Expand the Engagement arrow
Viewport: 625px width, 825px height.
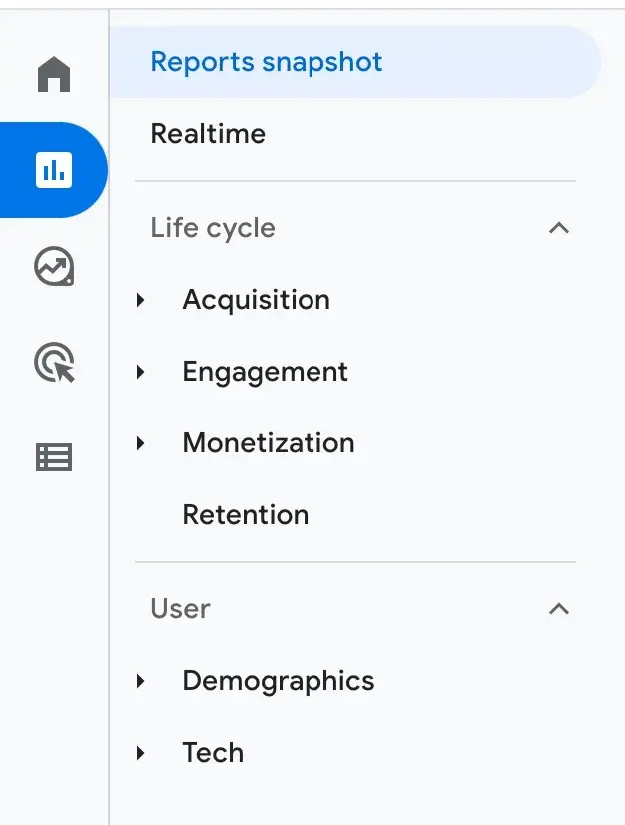point(140,372)
